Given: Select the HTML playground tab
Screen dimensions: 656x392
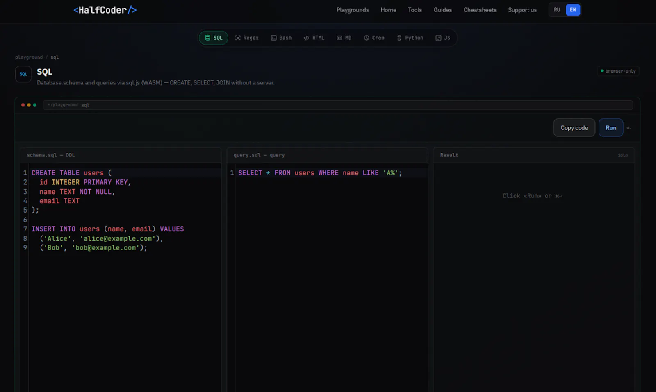Looking at the screenshot, I should [314, 38].
